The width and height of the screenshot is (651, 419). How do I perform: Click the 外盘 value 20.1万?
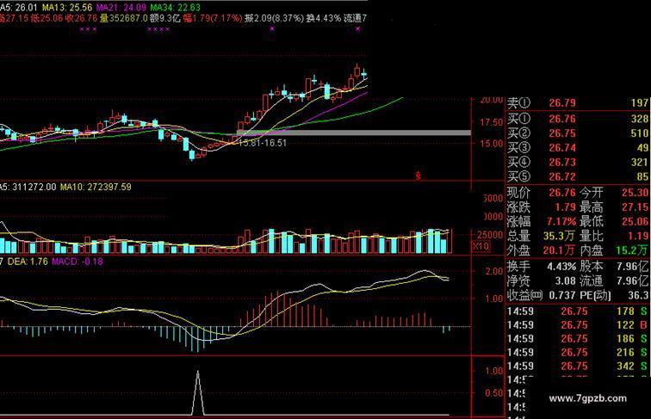(x=559, y=250)
